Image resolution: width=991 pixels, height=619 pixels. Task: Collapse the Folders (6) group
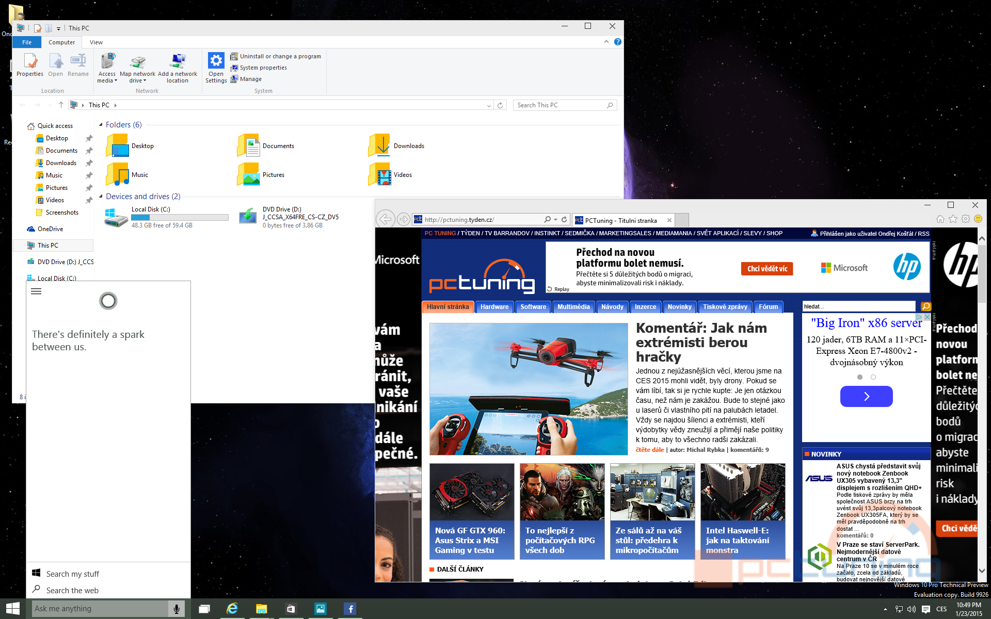[x=101, y=125]
